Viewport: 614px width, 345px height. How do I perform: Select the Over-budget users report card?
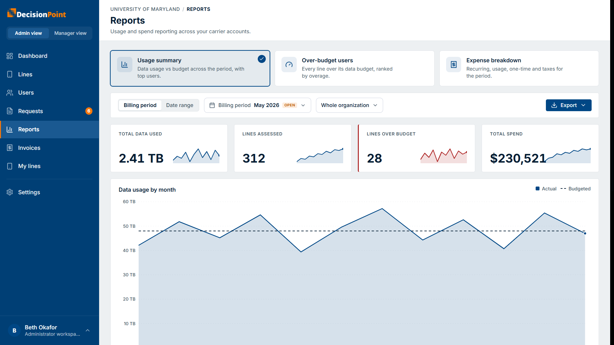pyautogui.click(x=354, y=68)
